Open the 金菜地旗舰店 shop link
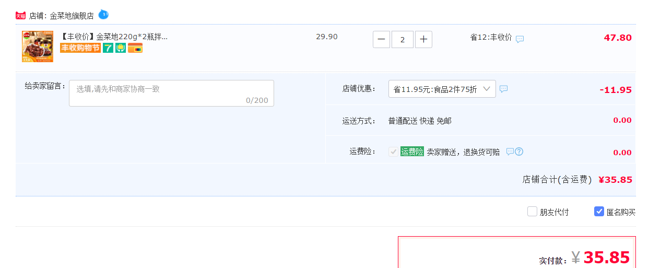 [x=72, y=16]
